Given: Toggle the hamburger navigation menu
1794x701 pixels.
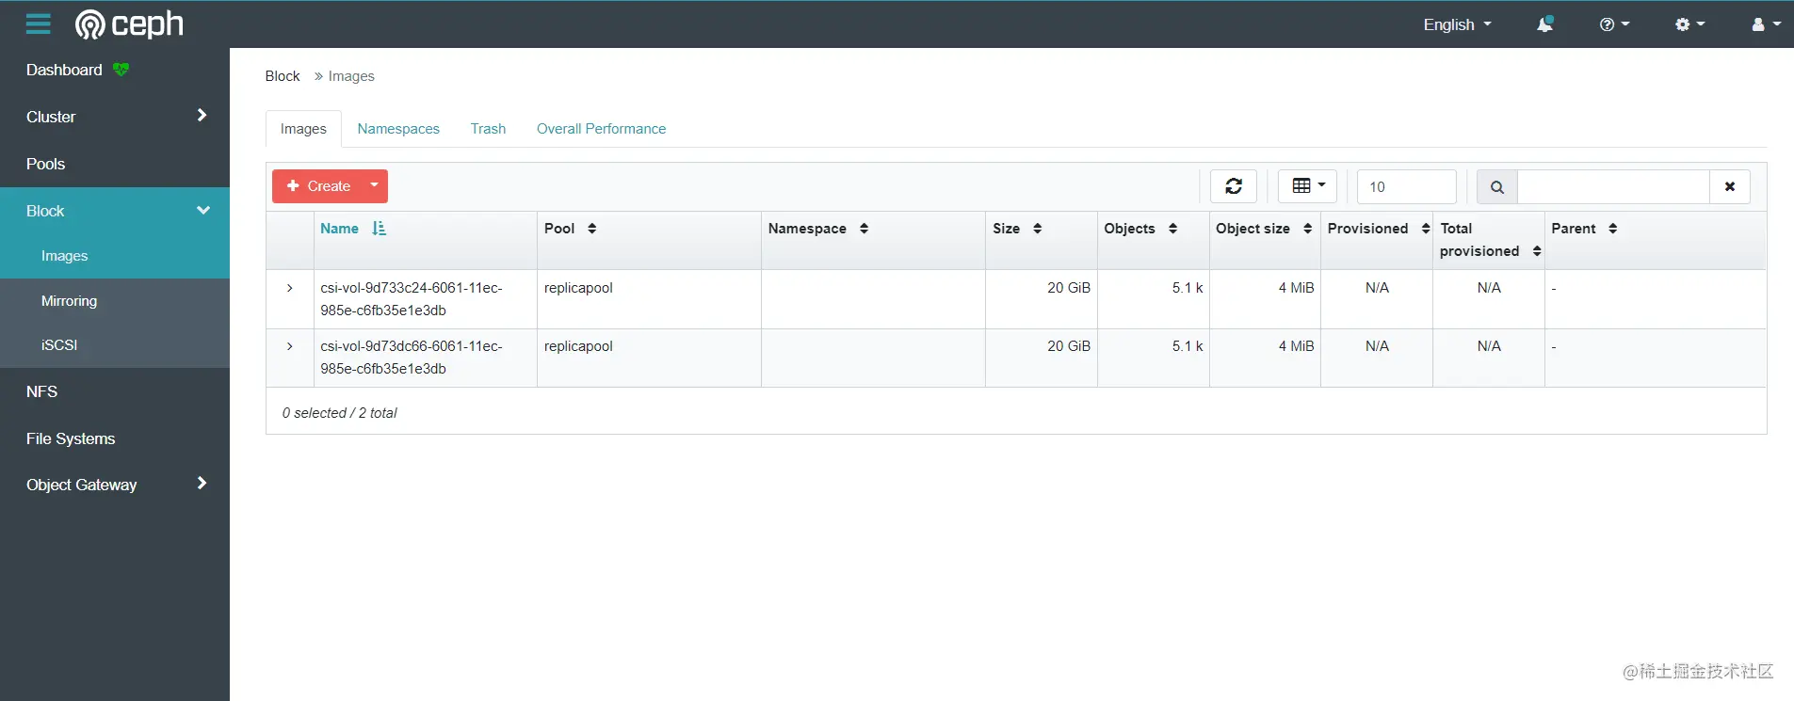Looking at the screenshot, I should coord(39,24).
